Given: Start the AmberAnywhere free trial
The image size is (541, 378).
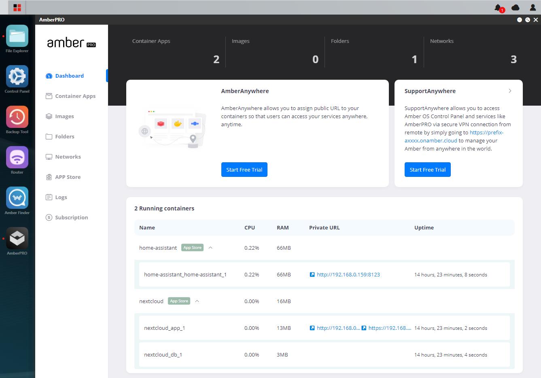Looking at the screenshot, I should pos(244,170).
